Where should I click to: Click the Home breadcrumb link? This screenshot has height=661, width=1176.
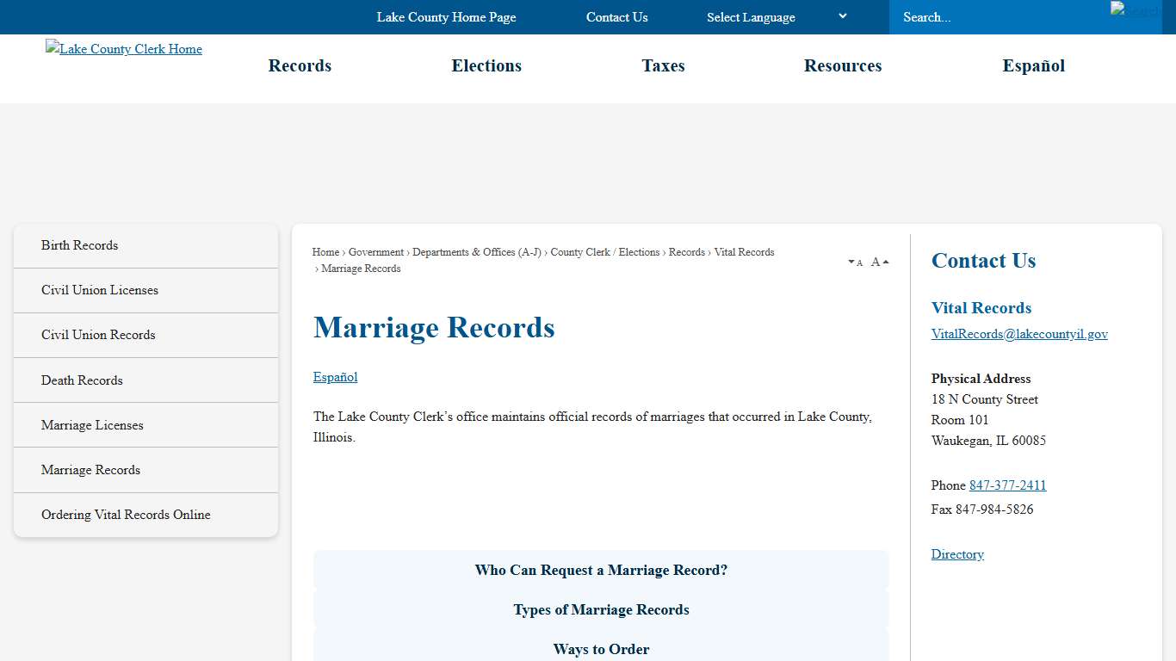[x=325, y=251]
